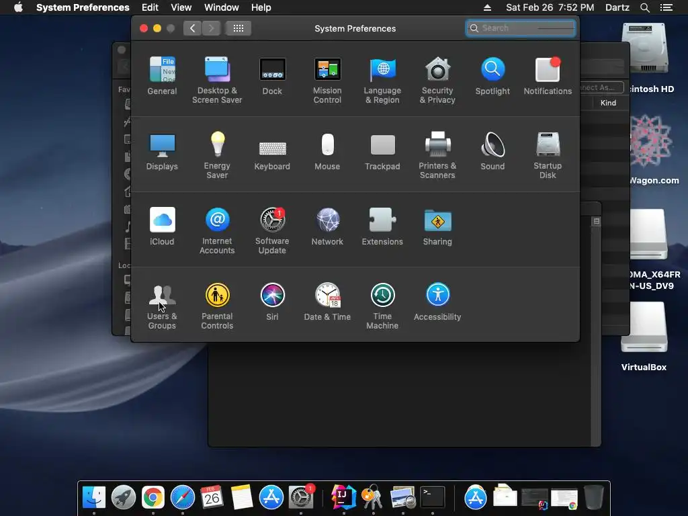Open Accessibility preferences pane
This screenshot has height=516, width=688.
coord(437,302)
